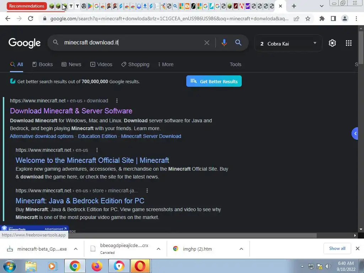The width and height of the screenshot is (364, 273).
Task: Click the browser forward arrow
Action: click(x=19, y=18)
